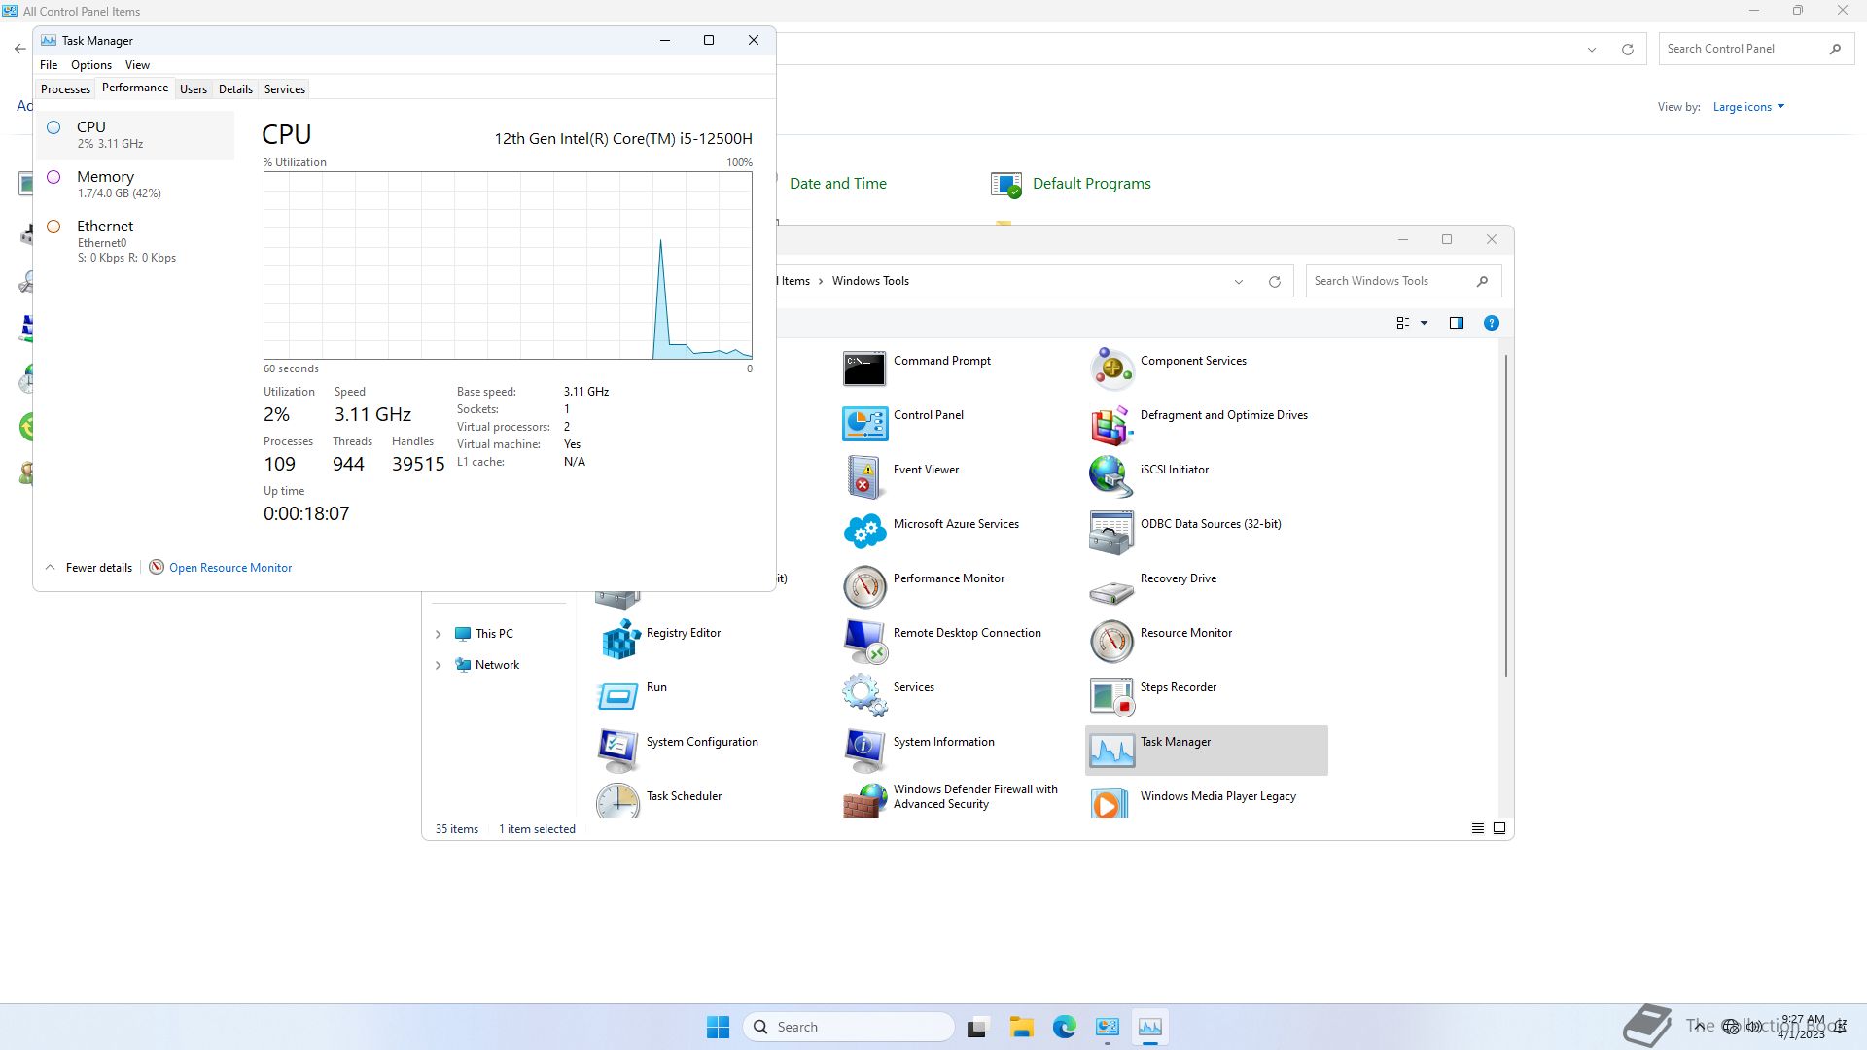Open Resource Monitor icon in Windows Tools
Viewport: 1867px width, 1050px height.
(1110, 641)
